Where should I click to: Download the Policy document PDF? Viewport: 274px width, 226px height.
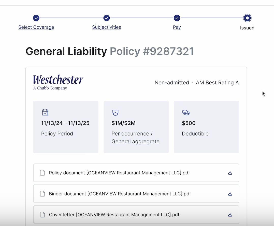point(230,173)
